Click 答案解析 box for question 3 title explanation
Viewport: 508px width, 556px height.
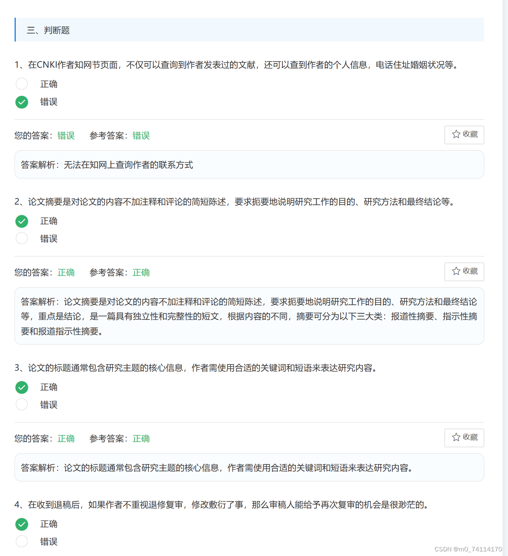(x=249, y=468)
